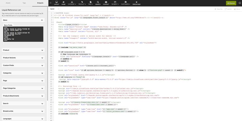Open the Layout template icon
Screen dimensions: 242x121
(x=57, y=3)
